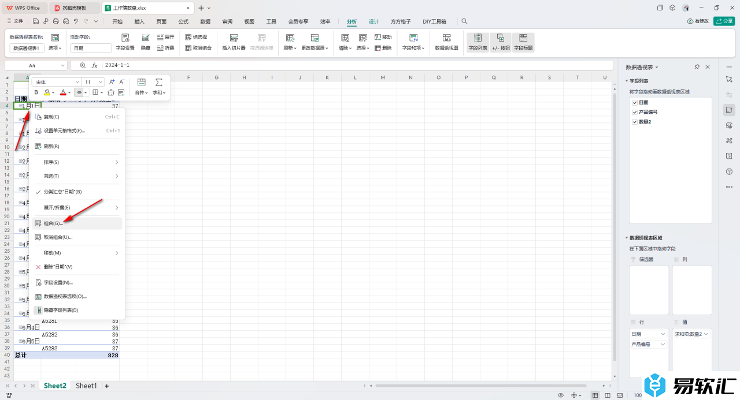Choose 删除"日期"(V) context menu entry
This screenshot has height=400, width=740.
tap(77, 267)
